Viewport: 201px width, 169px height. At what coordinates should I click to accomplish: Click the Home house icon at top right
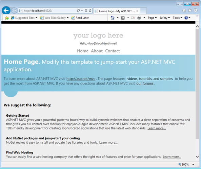click(x=184, y=10)
